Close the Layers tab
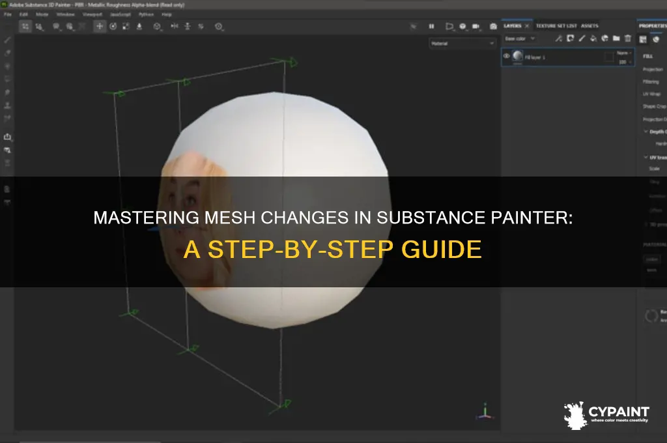 527,26
